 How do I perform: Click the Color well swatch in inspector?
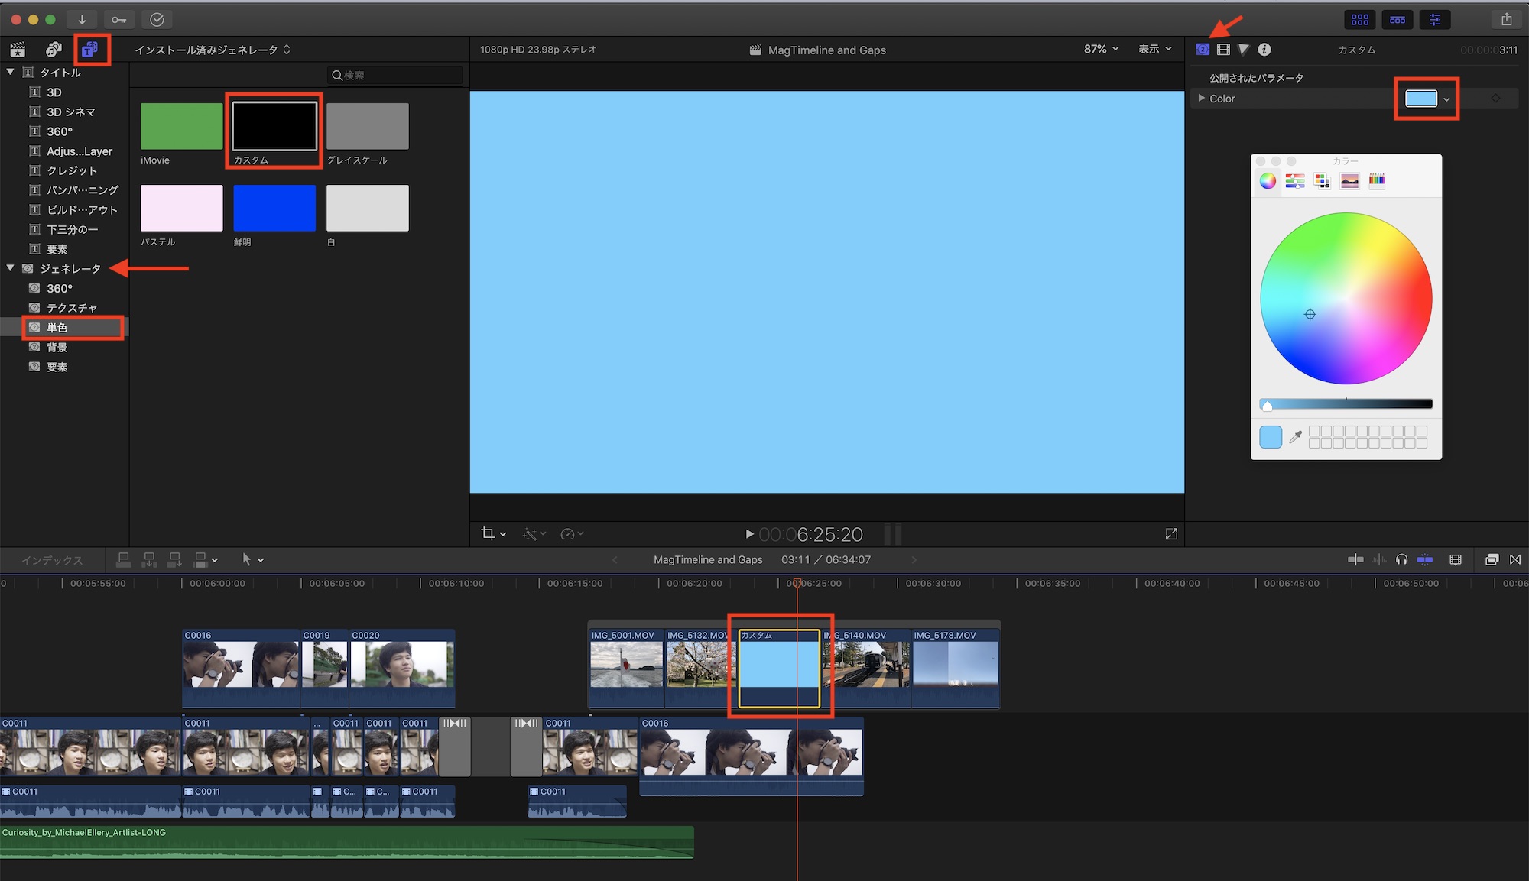click(1420, 99)
